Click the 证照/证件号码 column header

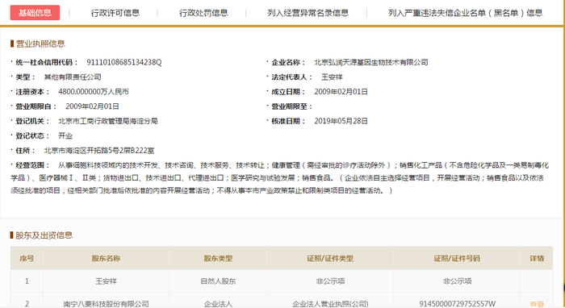tap(457, 258)
